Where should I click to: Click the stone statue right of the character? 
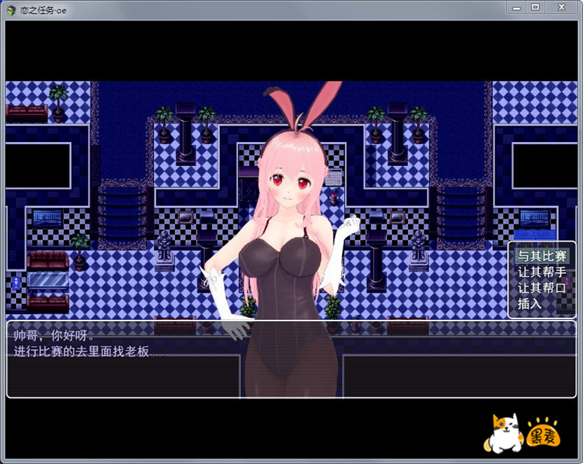[x=419, y=250]
